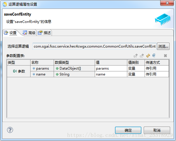
Task: Click the blue @ annotation icon
Action: pos(154,55)
